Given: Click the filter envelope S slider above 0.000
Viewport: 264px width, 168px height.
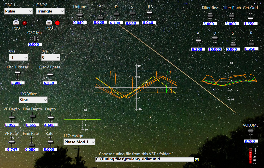Looking at the screenshot, I should tap(233, 41).
